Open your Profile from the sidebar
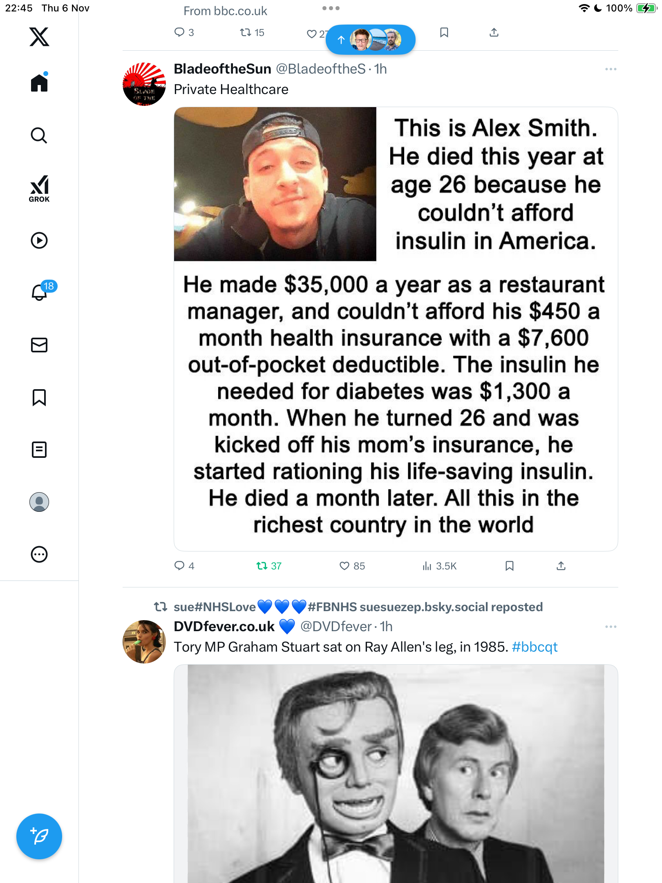 click(39, 502)
